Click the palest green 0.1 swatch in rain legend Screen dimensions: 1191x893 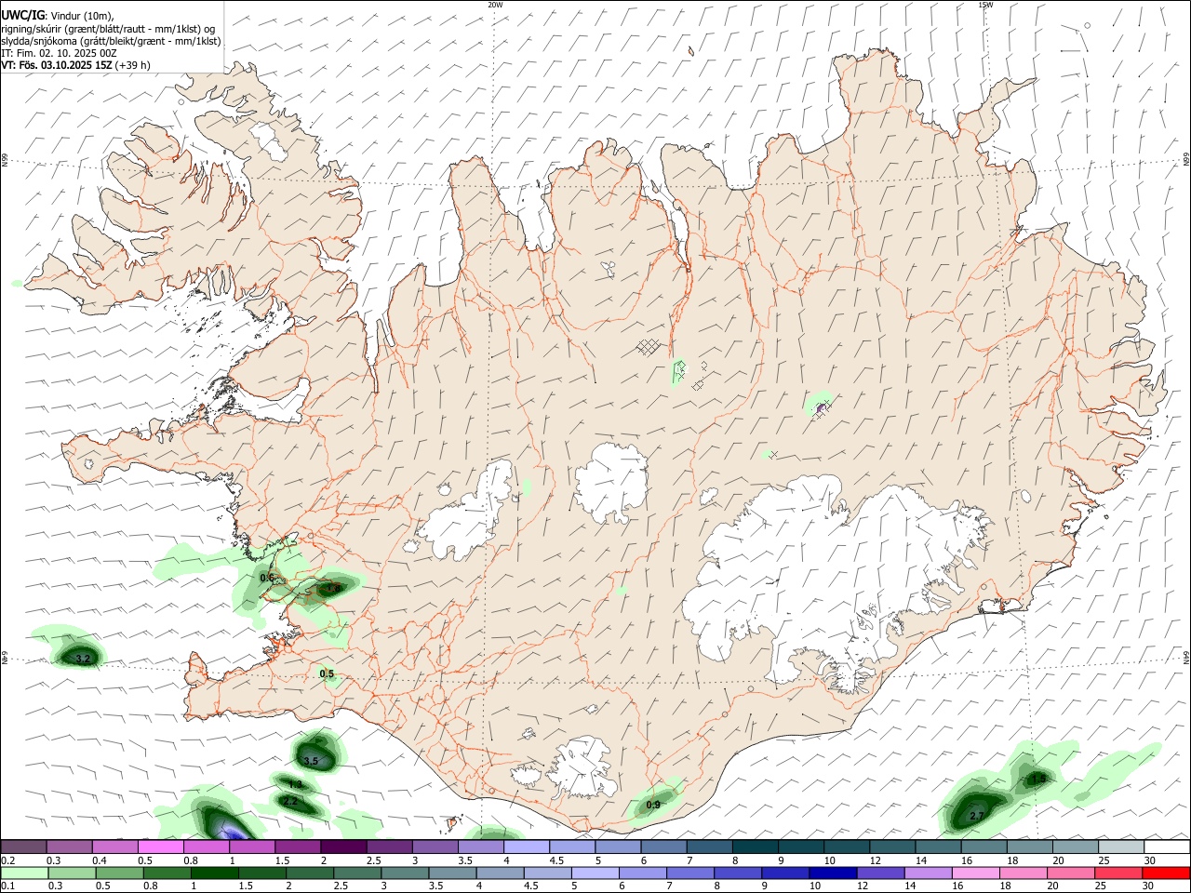24,873
